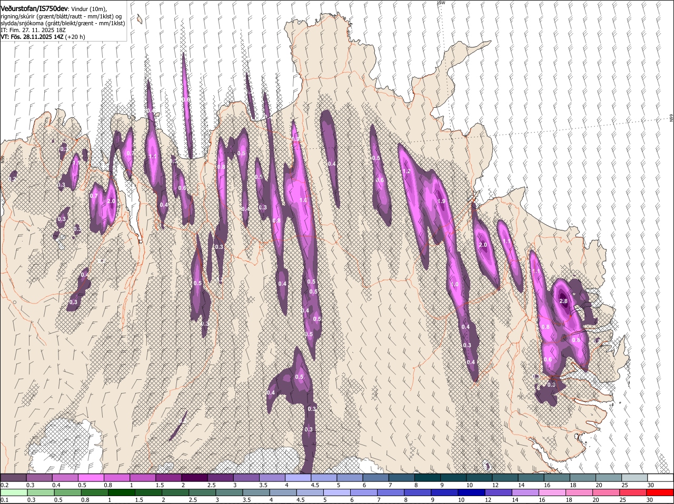Select the darkest purple 2 swatch in top legend
Image resolution: width=674 pixels, height=504 pixels.
194,477
